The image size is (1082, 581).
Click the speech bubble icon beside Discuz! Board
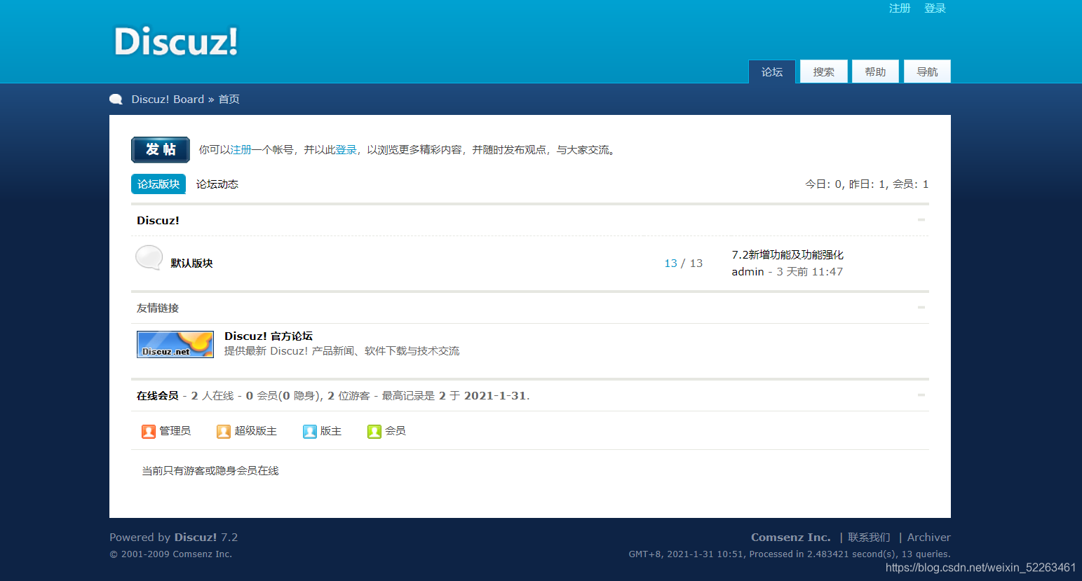coord(116,100)
